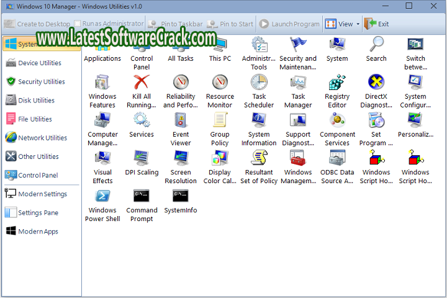Open Event Viewer
The width and height of the screenshot is (447, 298).
181,130
